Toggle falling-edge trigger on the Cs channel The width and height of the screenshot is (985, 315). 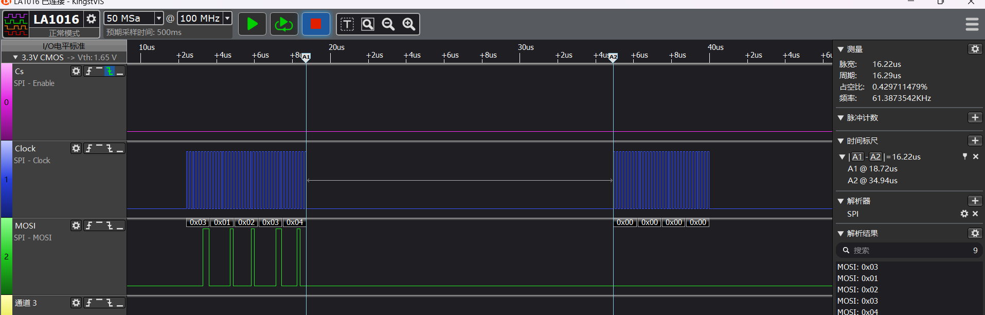[110, 71]
